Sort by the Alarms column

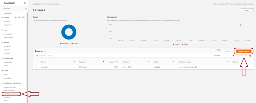tap(235, 62)
